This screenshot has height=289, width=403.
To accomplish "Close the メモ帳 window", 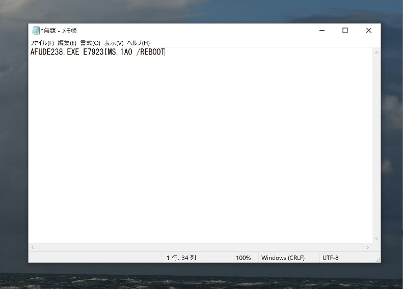I will pos(369,31).
